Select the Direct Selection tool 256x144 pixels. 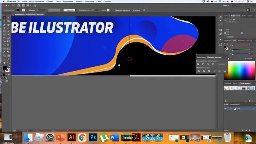(x=8, y=18)
